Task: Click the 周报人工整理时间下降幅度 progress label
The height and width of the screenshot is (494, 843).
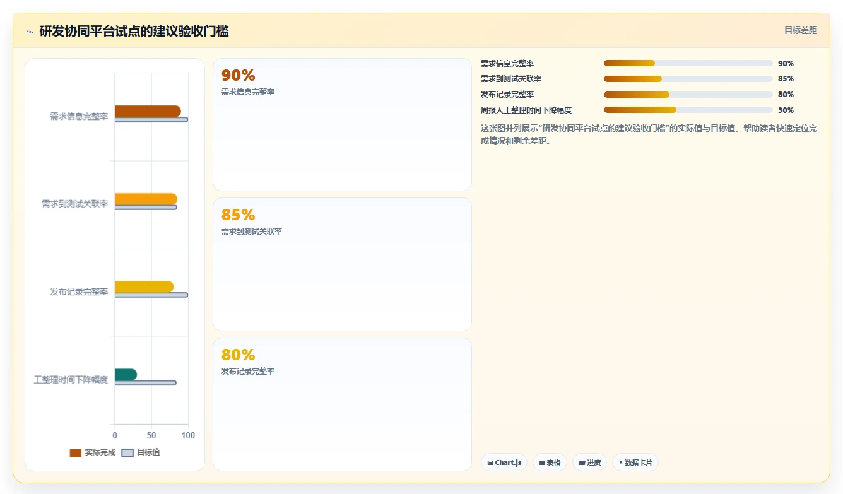Action: click(x=526, y=110)
